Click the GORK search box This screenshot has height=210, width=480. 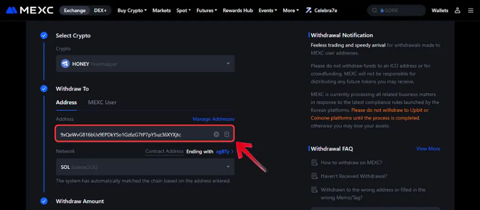397,10
